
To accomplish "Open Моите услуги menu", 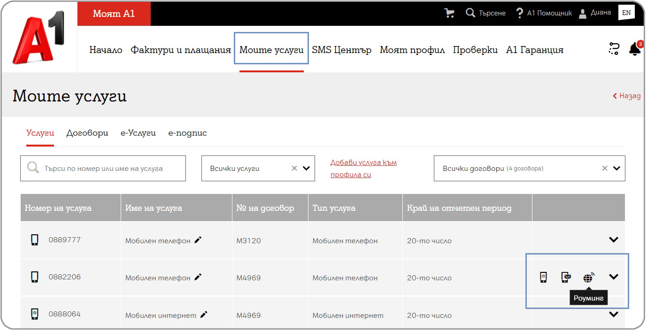I will (x=271, y=50).
